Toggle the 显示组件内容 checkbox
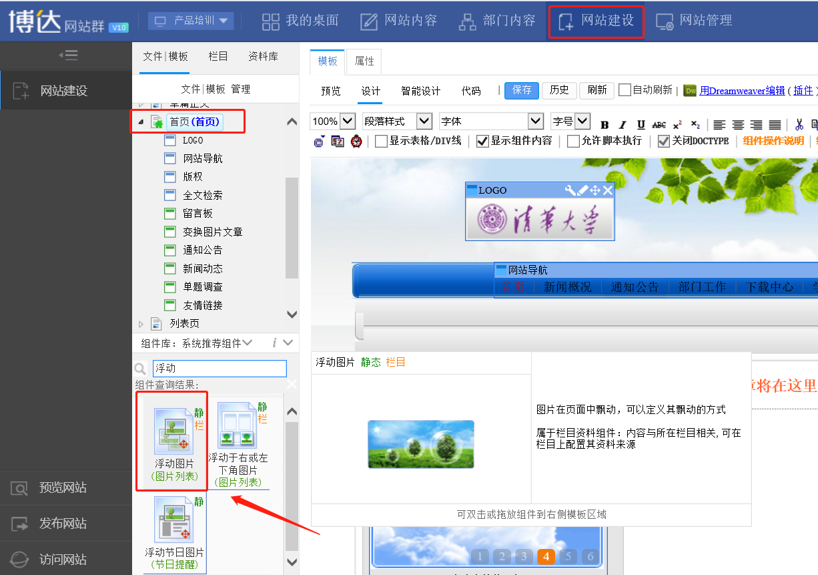Viewport: 818px width, 575px height. point(482,141)
